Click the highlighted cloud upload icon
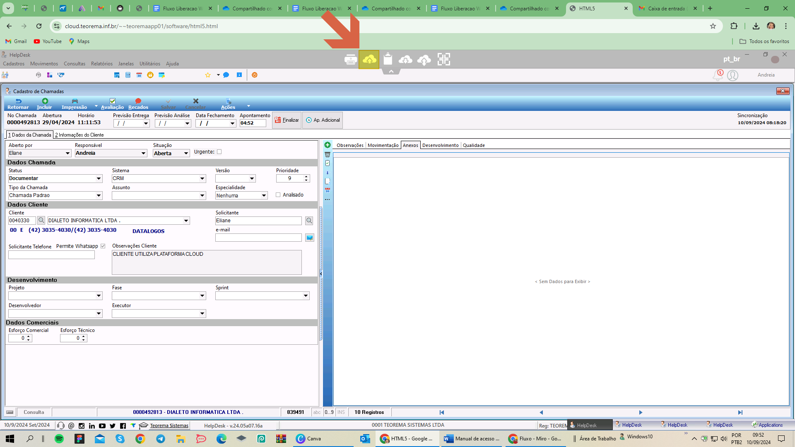Image resolution: width=795 pixels, height=447 pixels. point(369,60)
